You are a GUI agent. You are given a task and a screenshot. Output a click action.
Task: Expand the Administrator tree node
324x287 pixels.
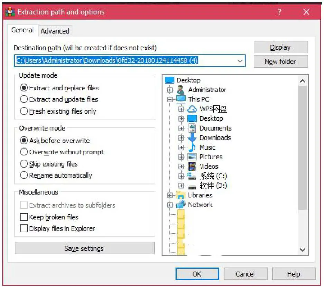pyautogui.click(x=170, y=90)
